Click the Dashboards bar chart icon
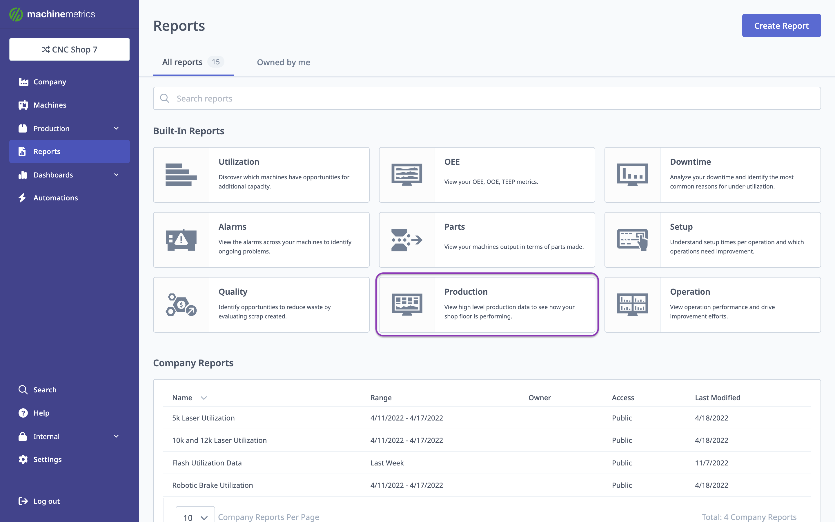This screenshot has height=522, width=835. tap(23, 175)
